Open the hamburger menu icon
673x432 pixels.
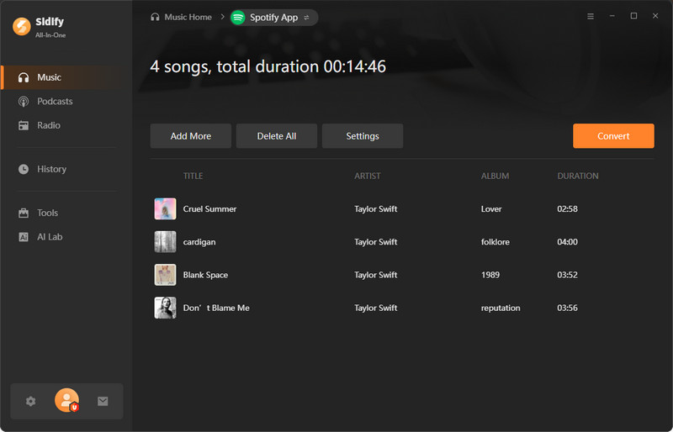tap(591, 16)
